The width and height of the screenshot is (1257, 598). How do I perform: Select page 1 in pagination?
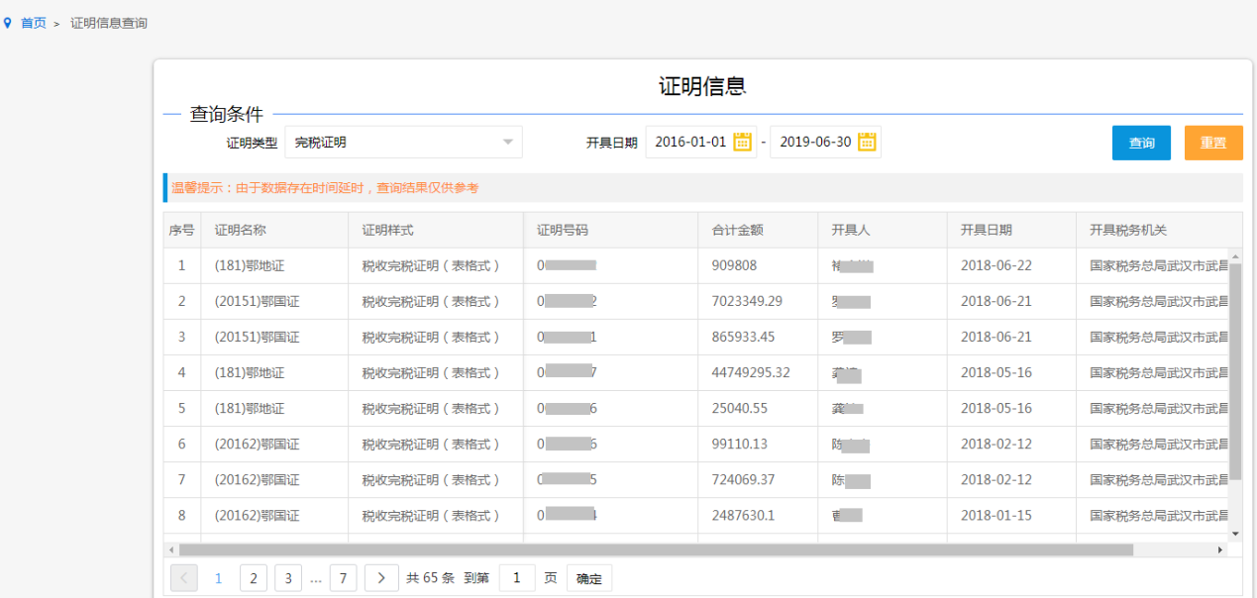(219, 578)
